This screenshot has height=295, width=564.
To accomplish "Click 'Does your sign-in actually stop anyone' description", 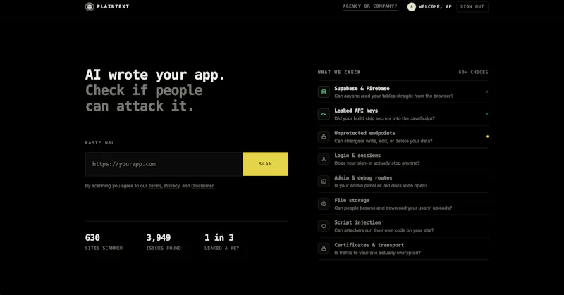I will click(377, 163).
